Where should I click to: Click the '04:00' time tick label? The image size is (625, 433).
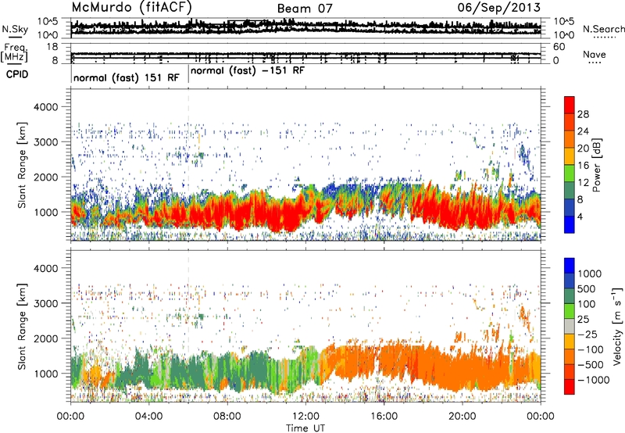[148, 417]
